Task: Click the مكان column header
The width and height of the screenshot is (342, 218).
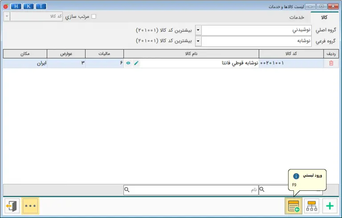Action: (25, 54)
